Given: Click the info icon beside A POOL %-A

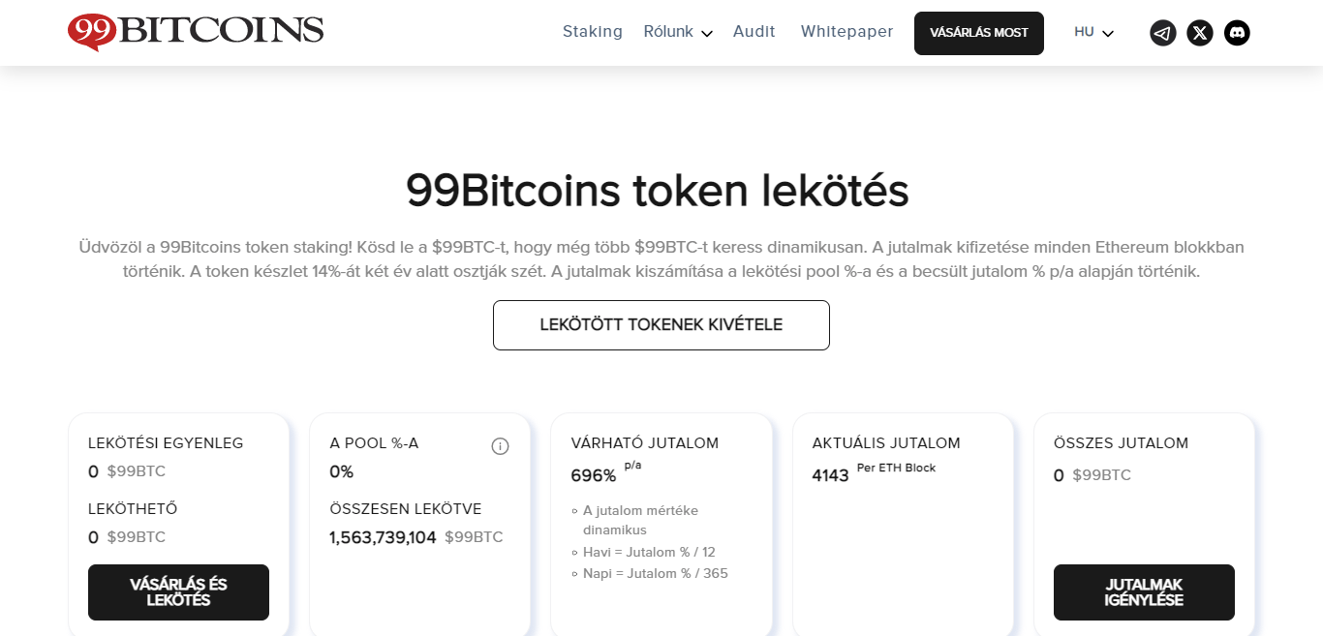Looking at the screenshot, I should [500, 446].
